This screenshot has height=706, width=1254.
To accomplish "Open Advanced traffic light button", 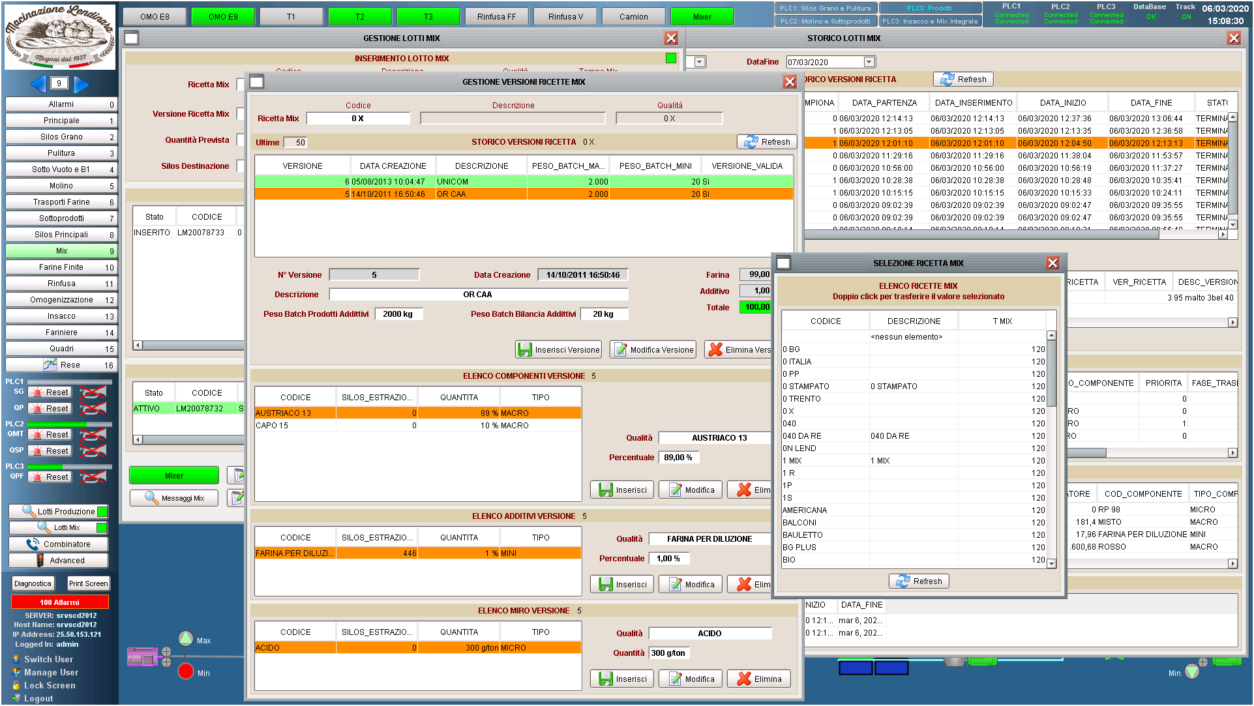I will [x=59, y=560].
